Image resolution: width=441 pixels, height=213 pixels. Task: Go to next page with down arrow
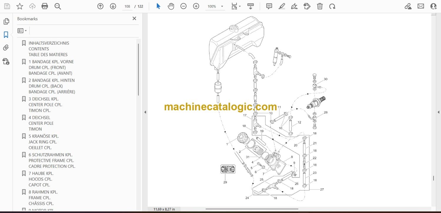(x=113, y=6)
